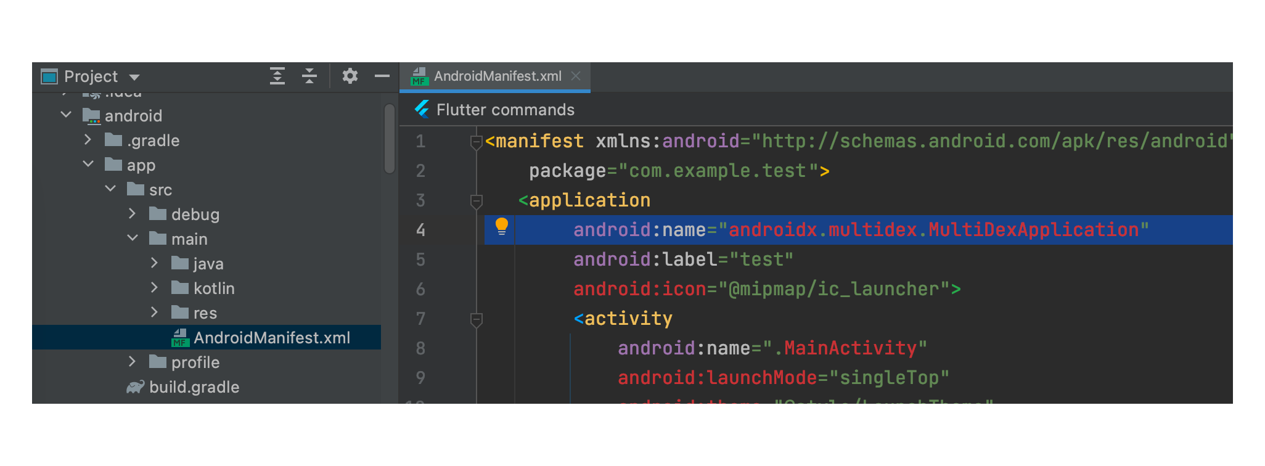Click line number 4 in the gutter
The width and height of the screenshot is (1265, 466).
420,230
